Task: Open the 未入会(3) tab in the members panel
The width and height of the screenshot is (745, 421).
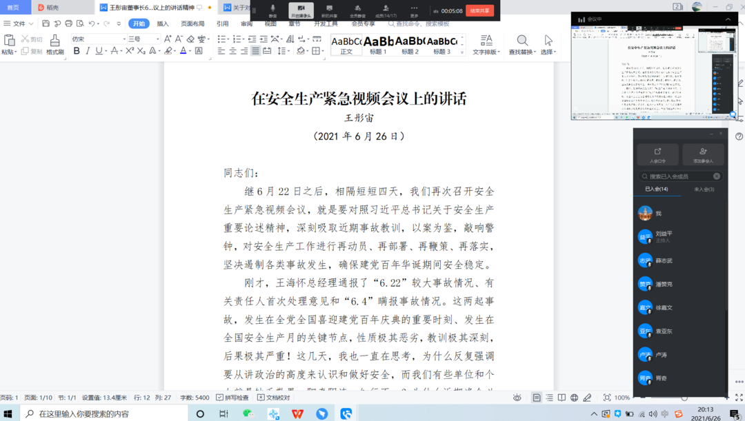Action: coord(704,189)
